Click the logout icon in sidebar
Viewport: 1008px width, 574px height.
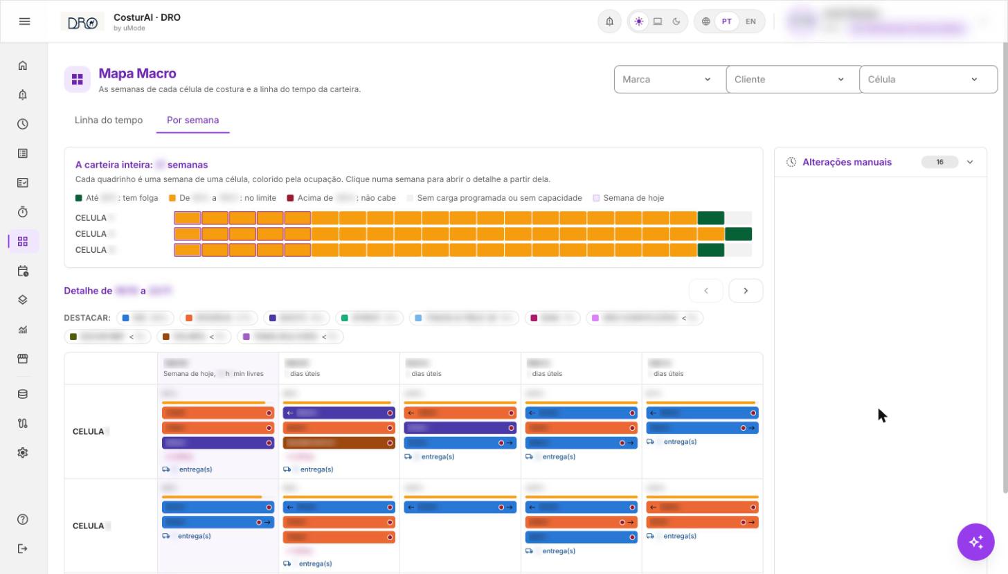tap(23, 548)
